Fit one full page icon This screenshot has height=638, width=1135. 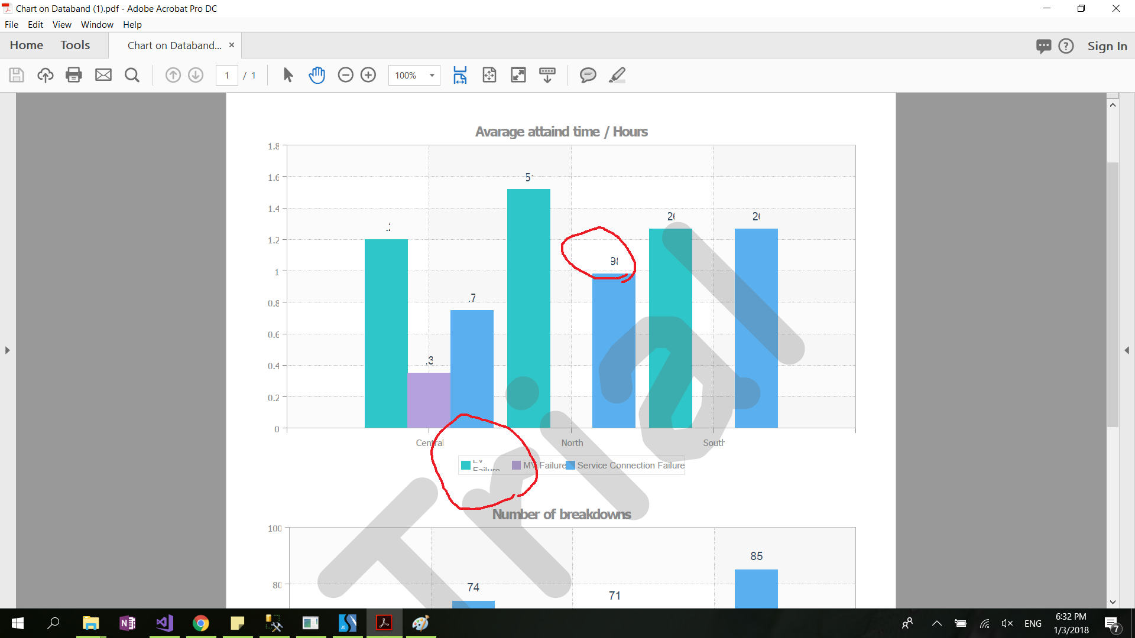pos(489,75)
